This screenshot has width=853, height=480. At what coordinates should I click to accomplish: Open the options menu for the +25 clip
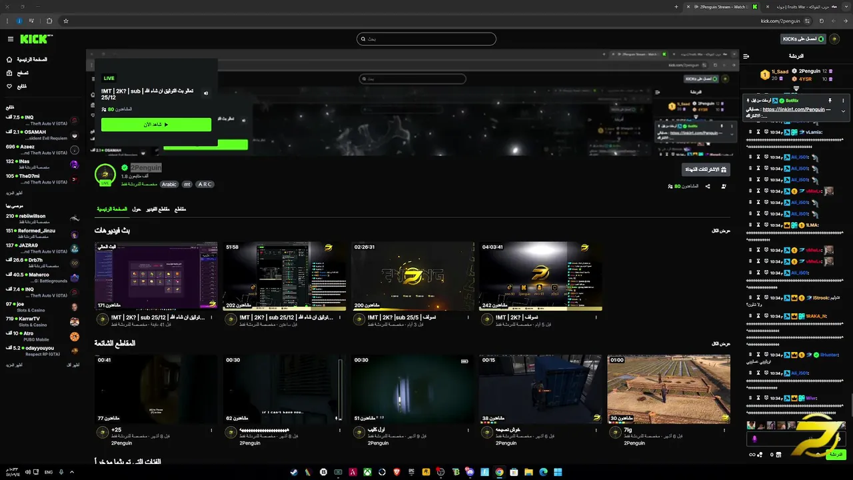pos(211,431)
